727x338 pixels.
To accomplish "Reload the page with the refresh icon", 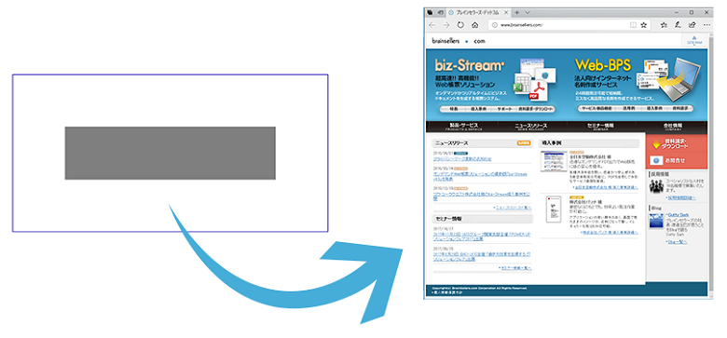I will pos(460,25).
